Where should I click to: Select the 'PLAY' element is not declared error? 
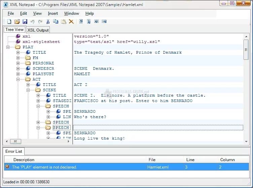[x=126, y=167]
